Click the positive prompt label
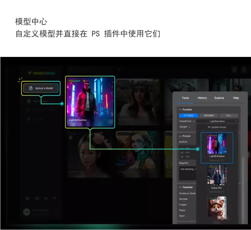Viewport: 251px width, 230px height. (183, 142)
